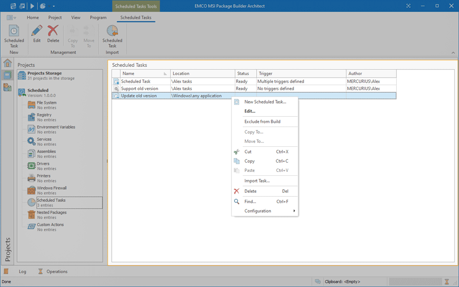Select Custom Actions node icon
Screen dimensions: 459x287
31,227
